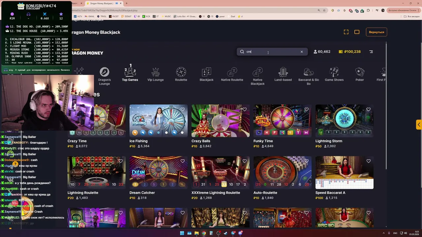Open the Crazy Balls game thumbnail
This screenshot has height=237, width=422.
click(221, 120)
